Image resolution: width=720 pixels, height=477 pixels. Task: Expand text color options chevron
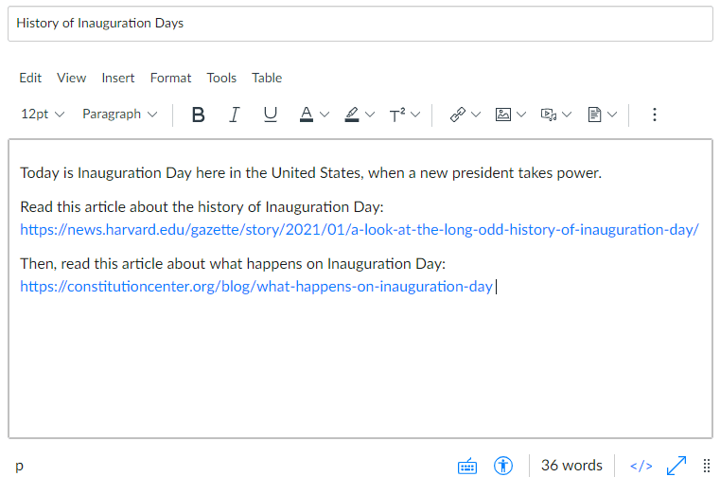coord(325,115)
